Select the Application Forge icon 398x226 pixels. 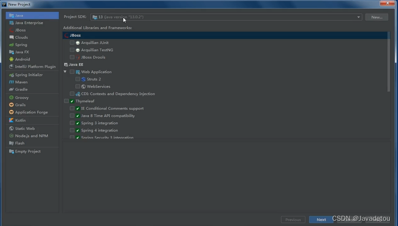pyautogui.click(x=12, y=112)
